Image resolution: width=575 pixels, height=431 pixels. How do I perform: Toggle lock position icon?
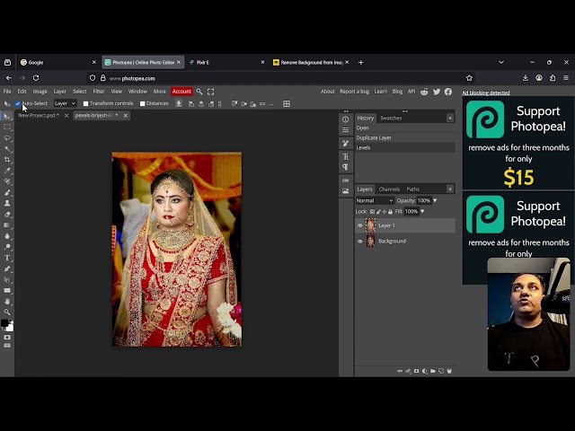(x=385, y=212)
